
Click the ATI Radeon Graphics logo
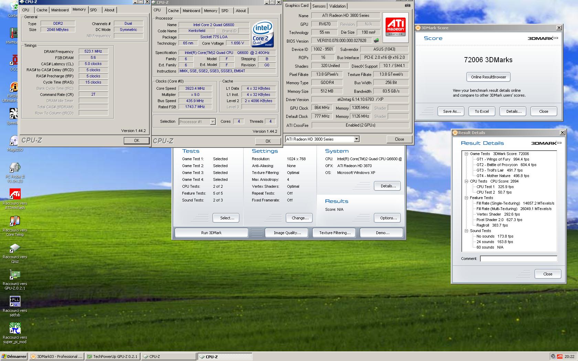coord(396,27)
